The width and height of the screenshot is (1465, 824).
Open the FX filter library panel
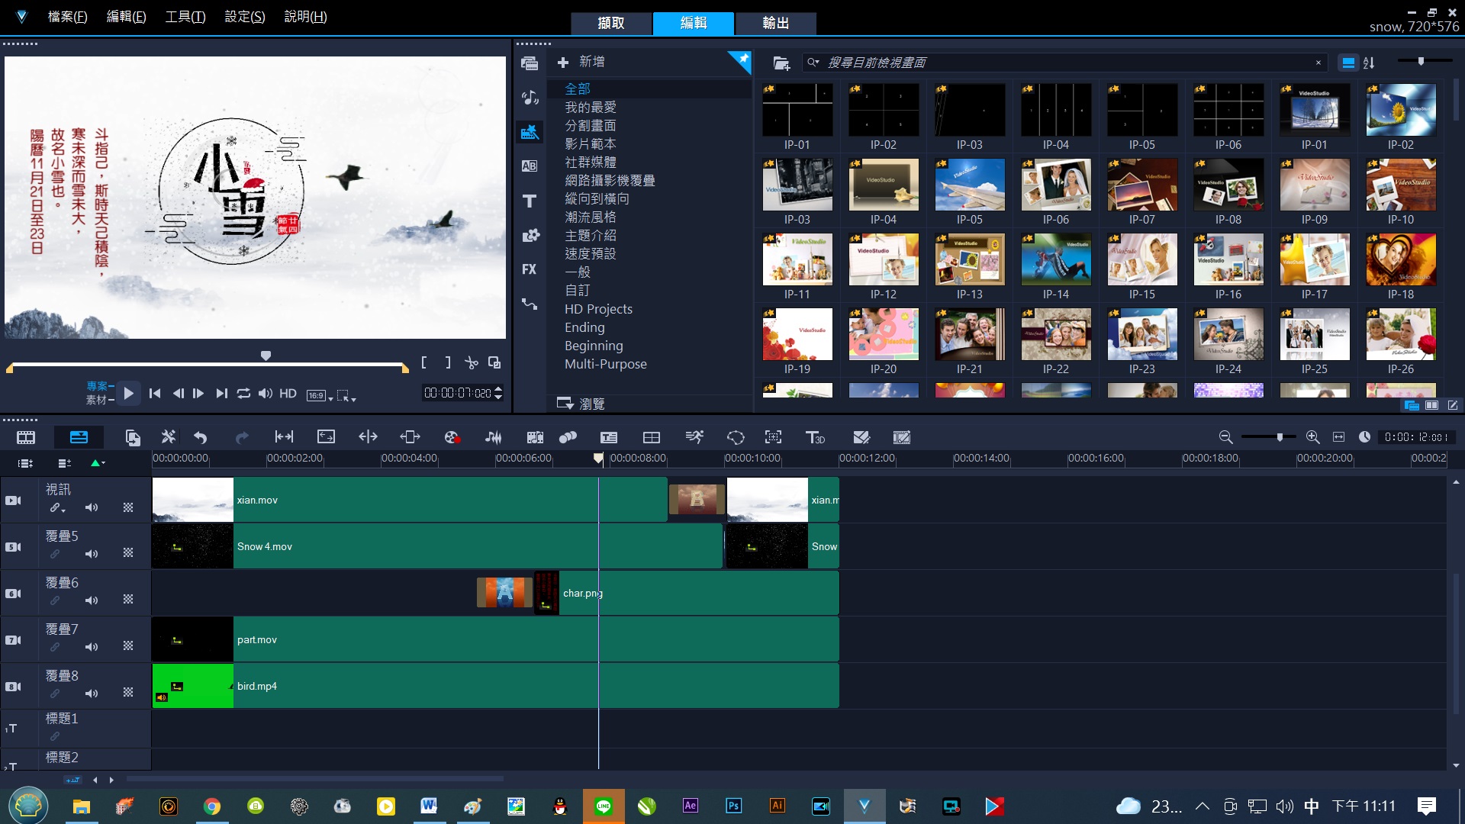[530, 269]
